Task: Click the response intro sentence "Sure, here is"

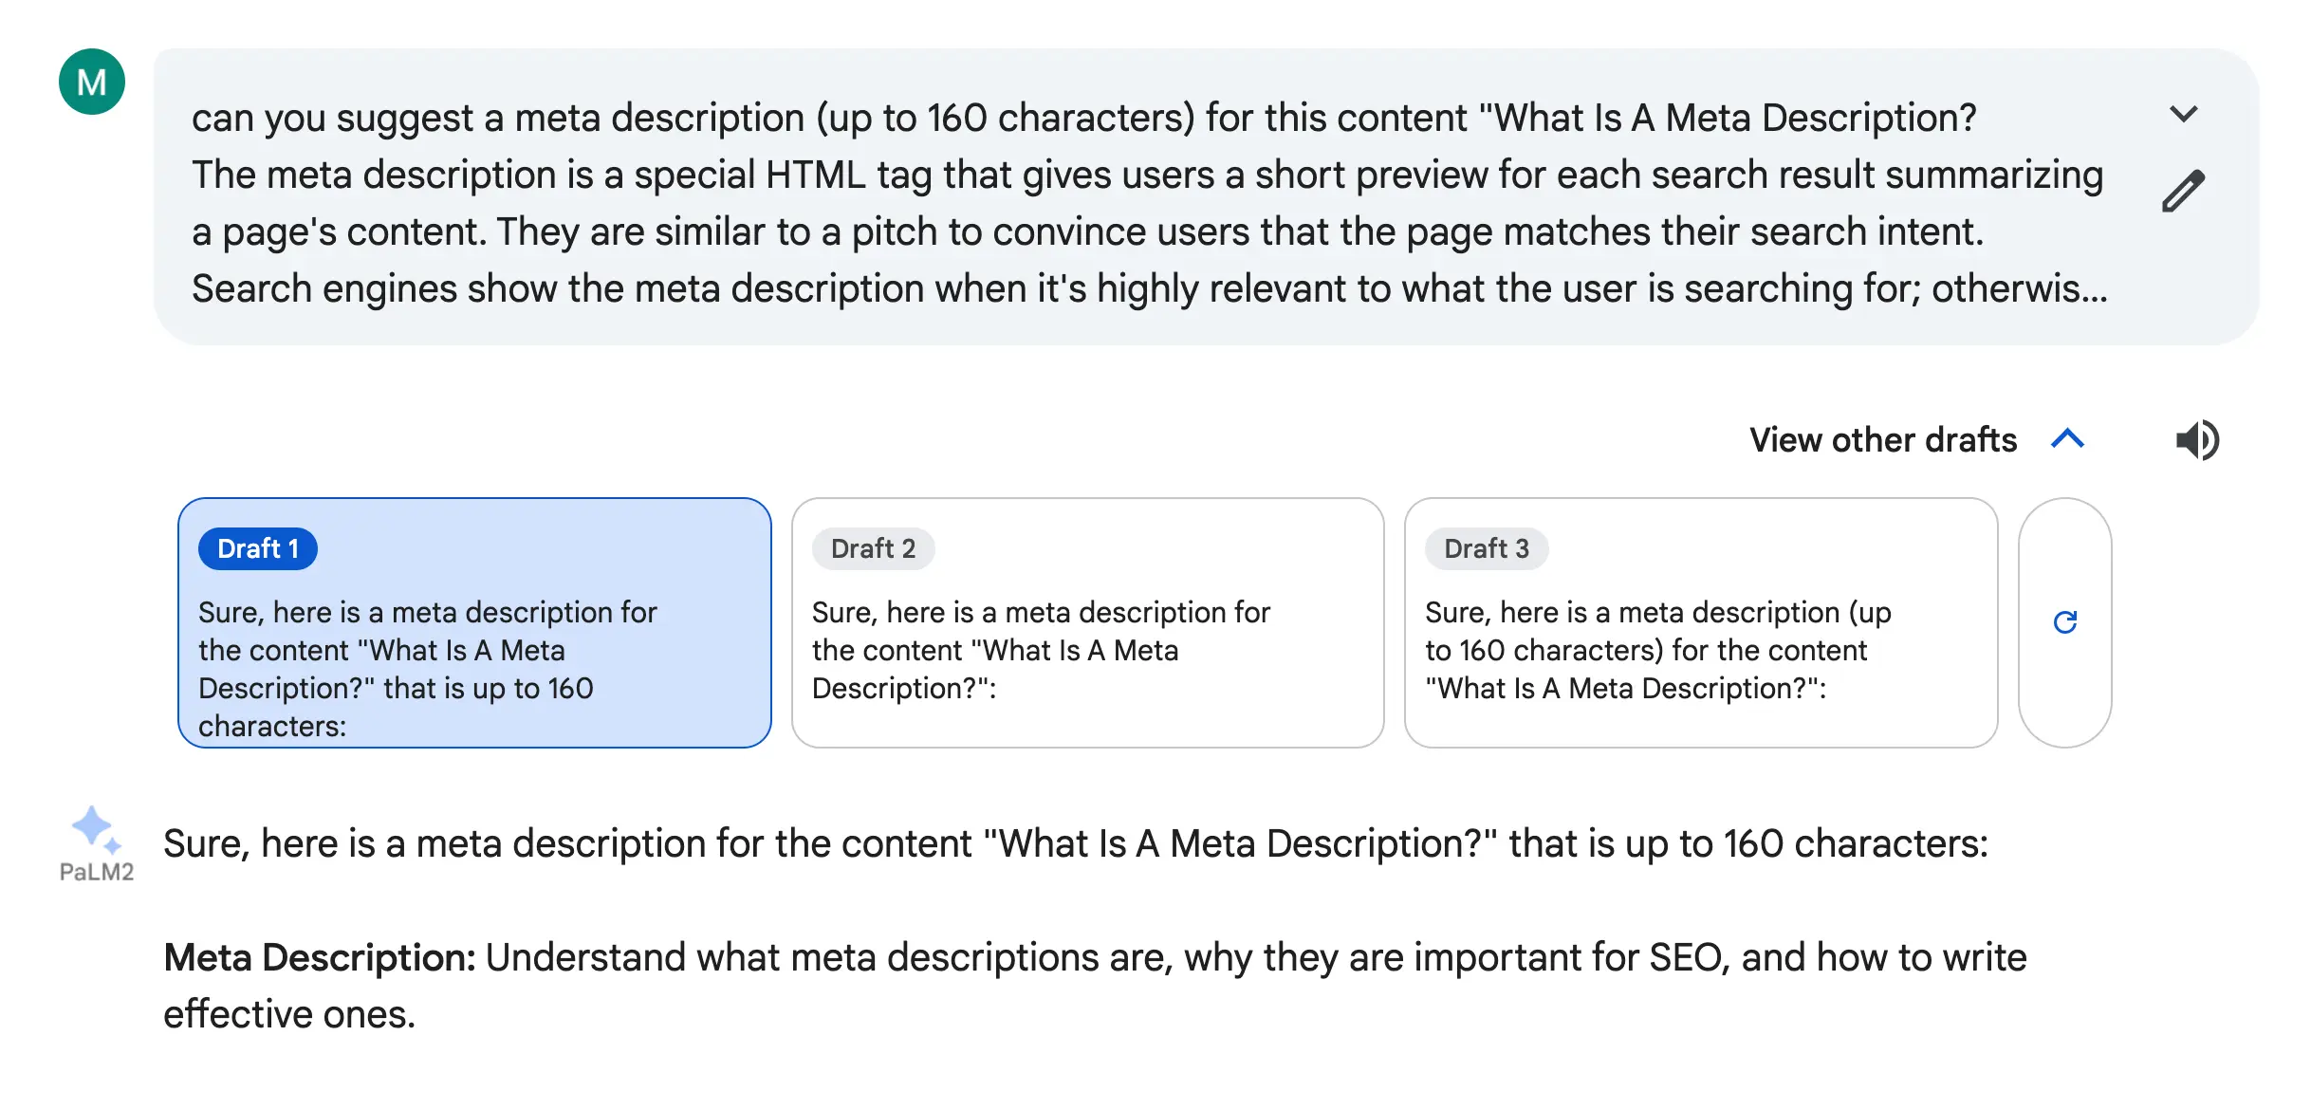Action: coord(1075,843)
